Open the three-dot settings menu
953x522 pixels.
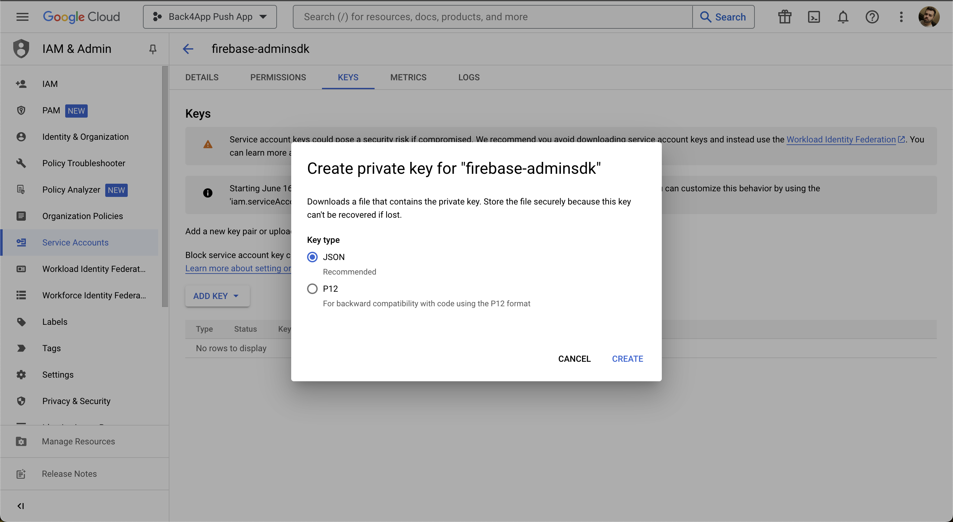tap(901, 17)
